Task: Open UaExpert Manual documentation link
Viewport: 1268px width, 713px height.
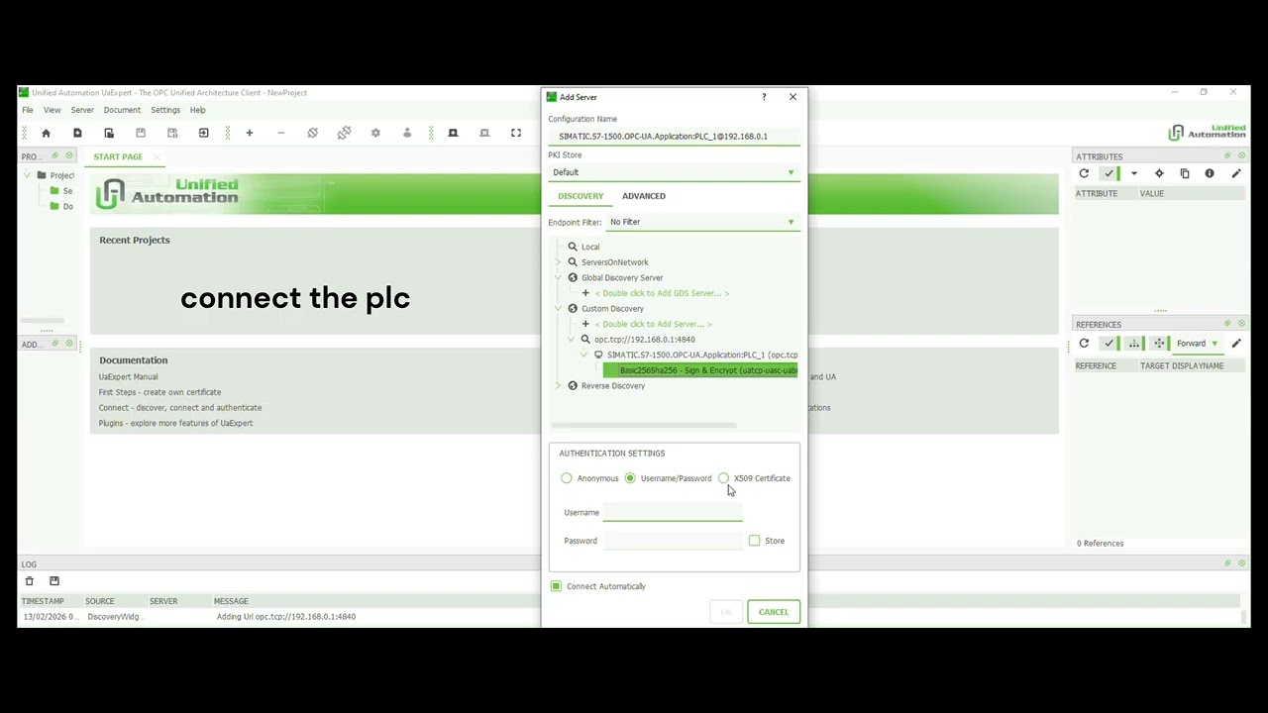Action: [128, 376]
